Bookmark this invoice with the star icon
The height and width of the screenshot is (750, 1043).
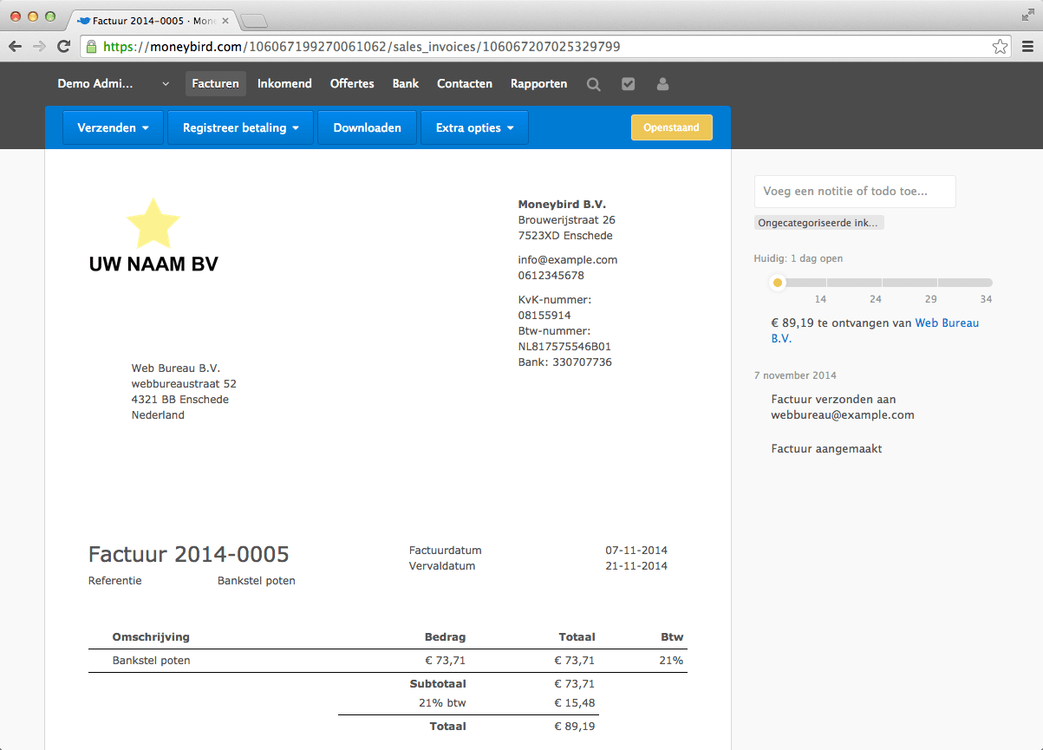tap(1000, 47)
